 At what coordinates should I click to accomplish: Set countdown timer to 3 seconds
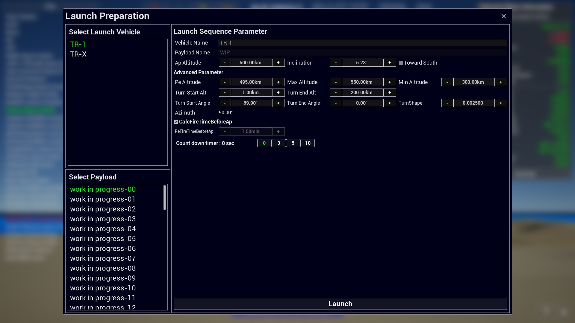[x=279, y=143]
